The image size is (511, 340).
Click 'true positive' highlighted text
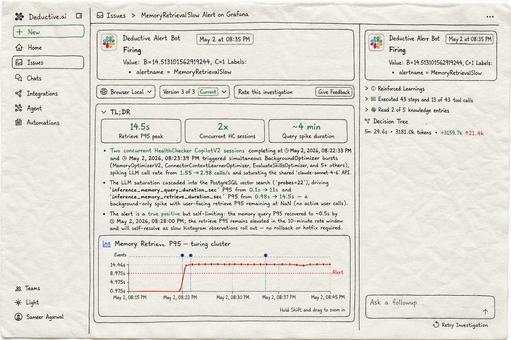[164, 213]
